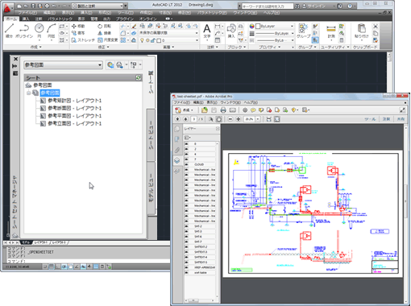Click the Rotate tool in Modify panel
411x306 pixels.
(104, 26)
